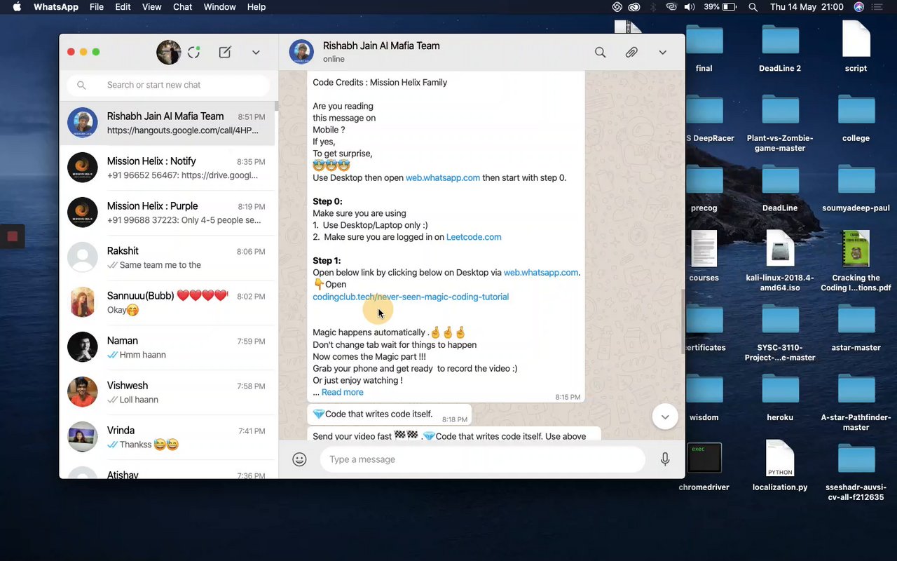Select the college desktop folder
This screenshot has width=897, height=561.
856,118
